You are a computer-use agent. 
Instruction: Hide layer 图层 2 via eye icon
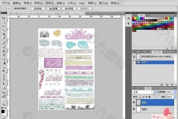point(134,109)
